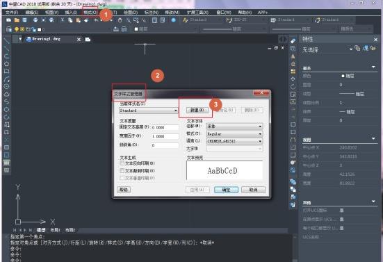Check the vertical text checkbox (V)
Screen dimensions: 383x262
click(x=122, y=178)
